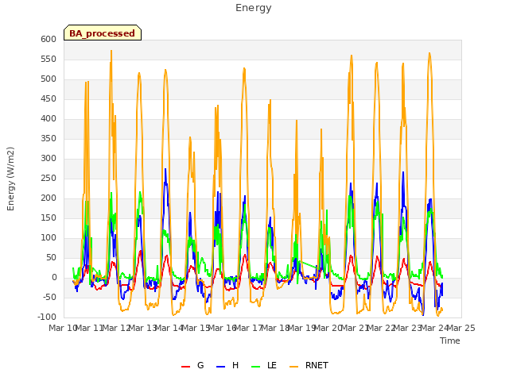Click the 100 y-axis tick label
Viewport: 509px width, 381px height.
49,238
